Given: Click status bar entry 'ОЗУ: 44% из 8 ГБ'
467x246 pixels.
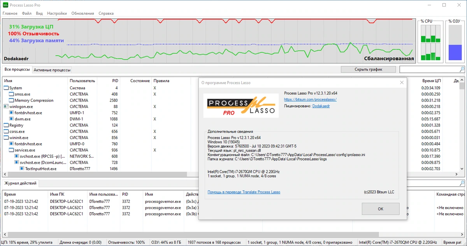Looking at the screenshot, I should tap(166, 242).
